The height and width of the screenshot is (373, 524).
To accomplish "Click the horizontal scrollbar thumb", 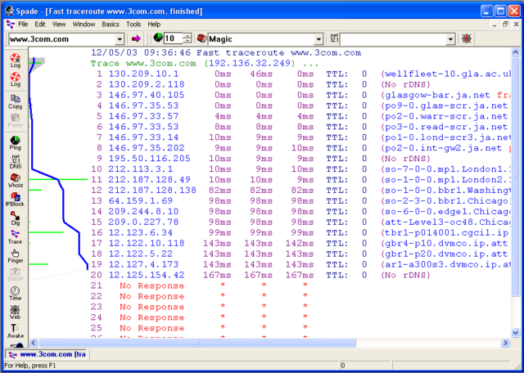I will (197, 343).
